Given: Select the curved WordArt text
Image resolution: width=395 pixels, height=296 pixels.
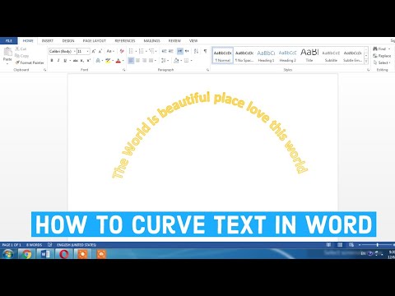Looking at the screenshot, I should (210, 135).
